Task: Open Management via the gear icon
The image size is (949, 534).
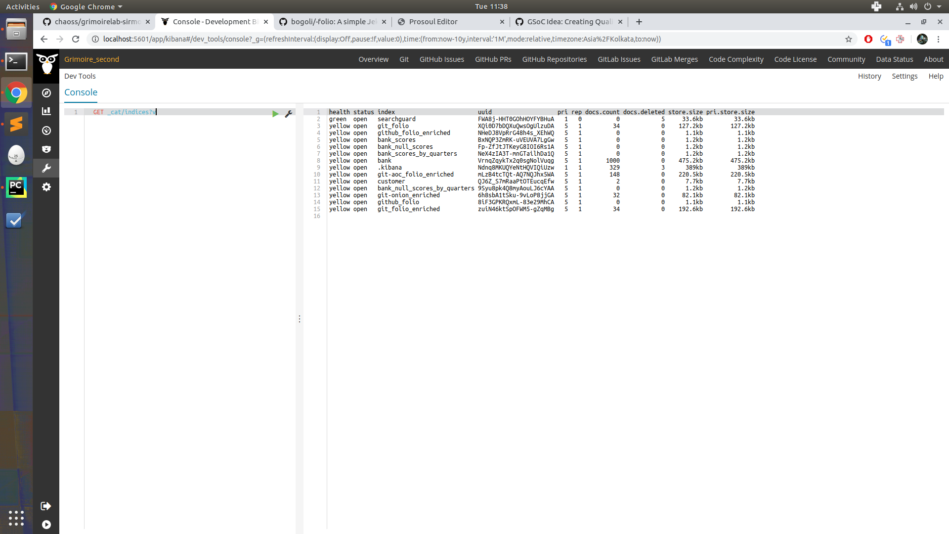Action: (x=46, y=187)
